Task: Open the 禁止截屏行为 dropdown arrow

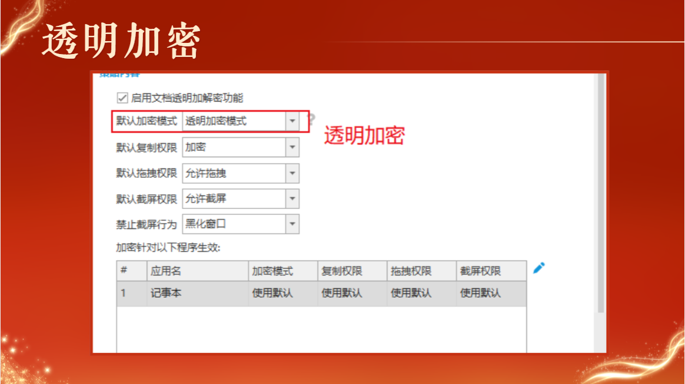Action: 292,224
